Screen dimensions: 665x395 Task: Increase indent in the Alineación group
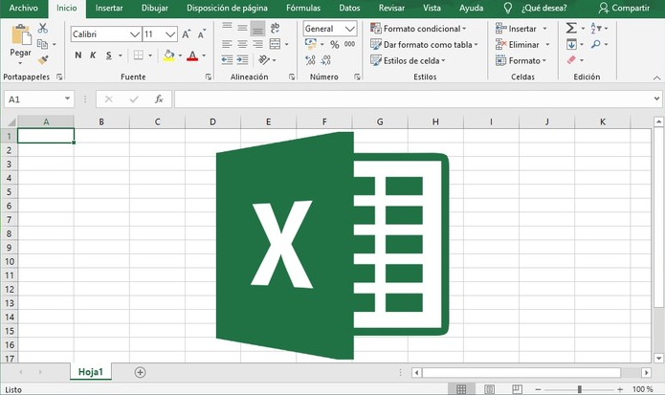click(242, 60)
